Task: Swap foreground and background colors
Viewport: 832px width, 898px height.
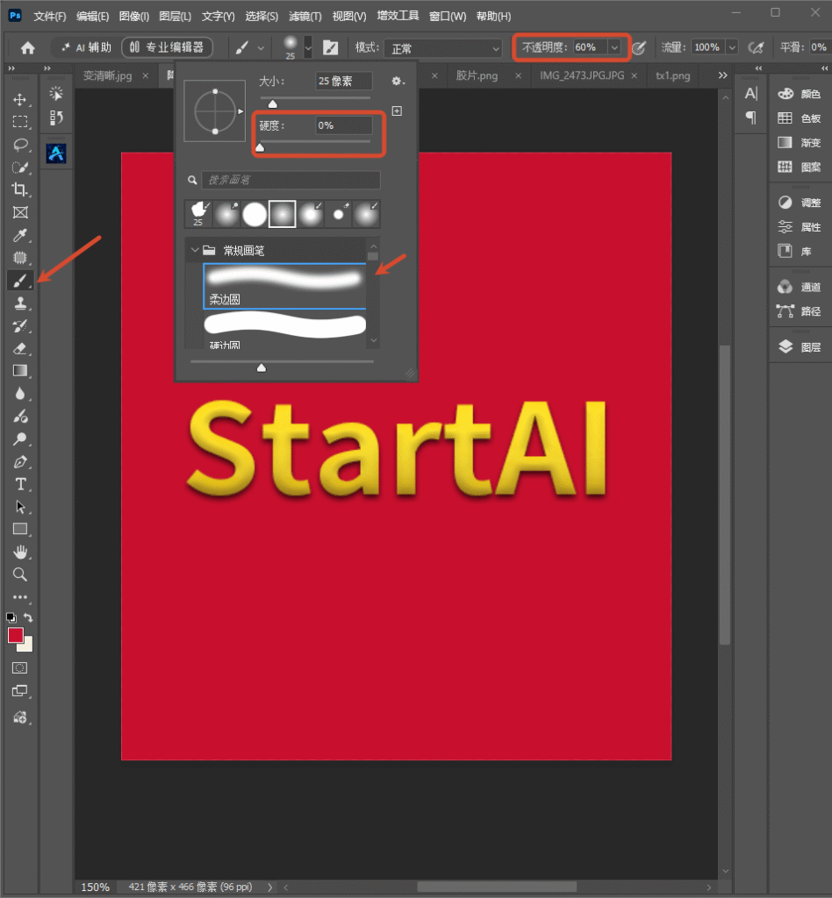Action: click(x=28, y=617)
